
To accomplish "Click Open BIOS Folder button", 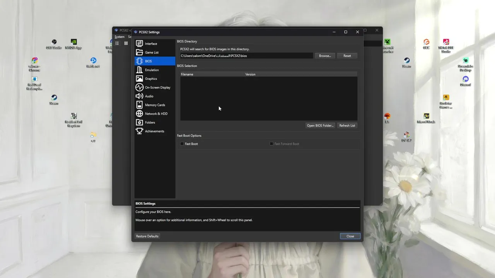I will (320, 125).
